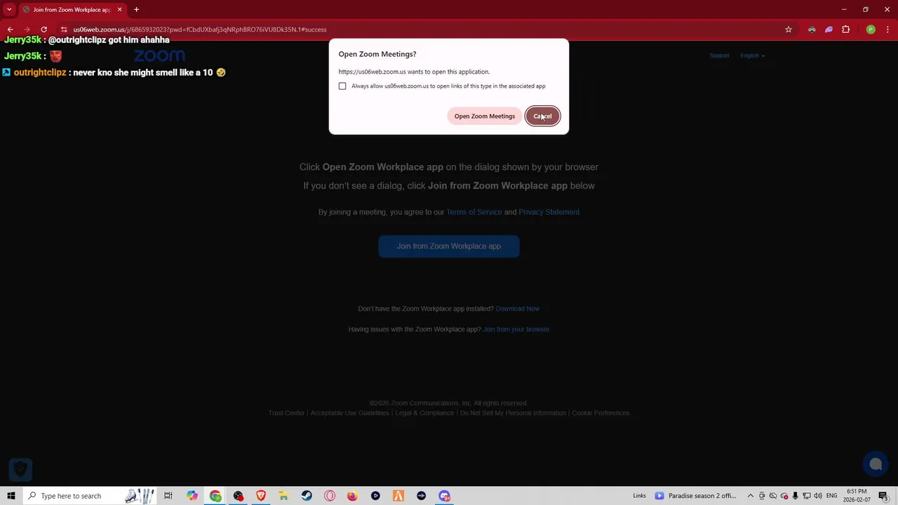
Task: Launch Copilot from the taskbar
Action: point(192,496)
